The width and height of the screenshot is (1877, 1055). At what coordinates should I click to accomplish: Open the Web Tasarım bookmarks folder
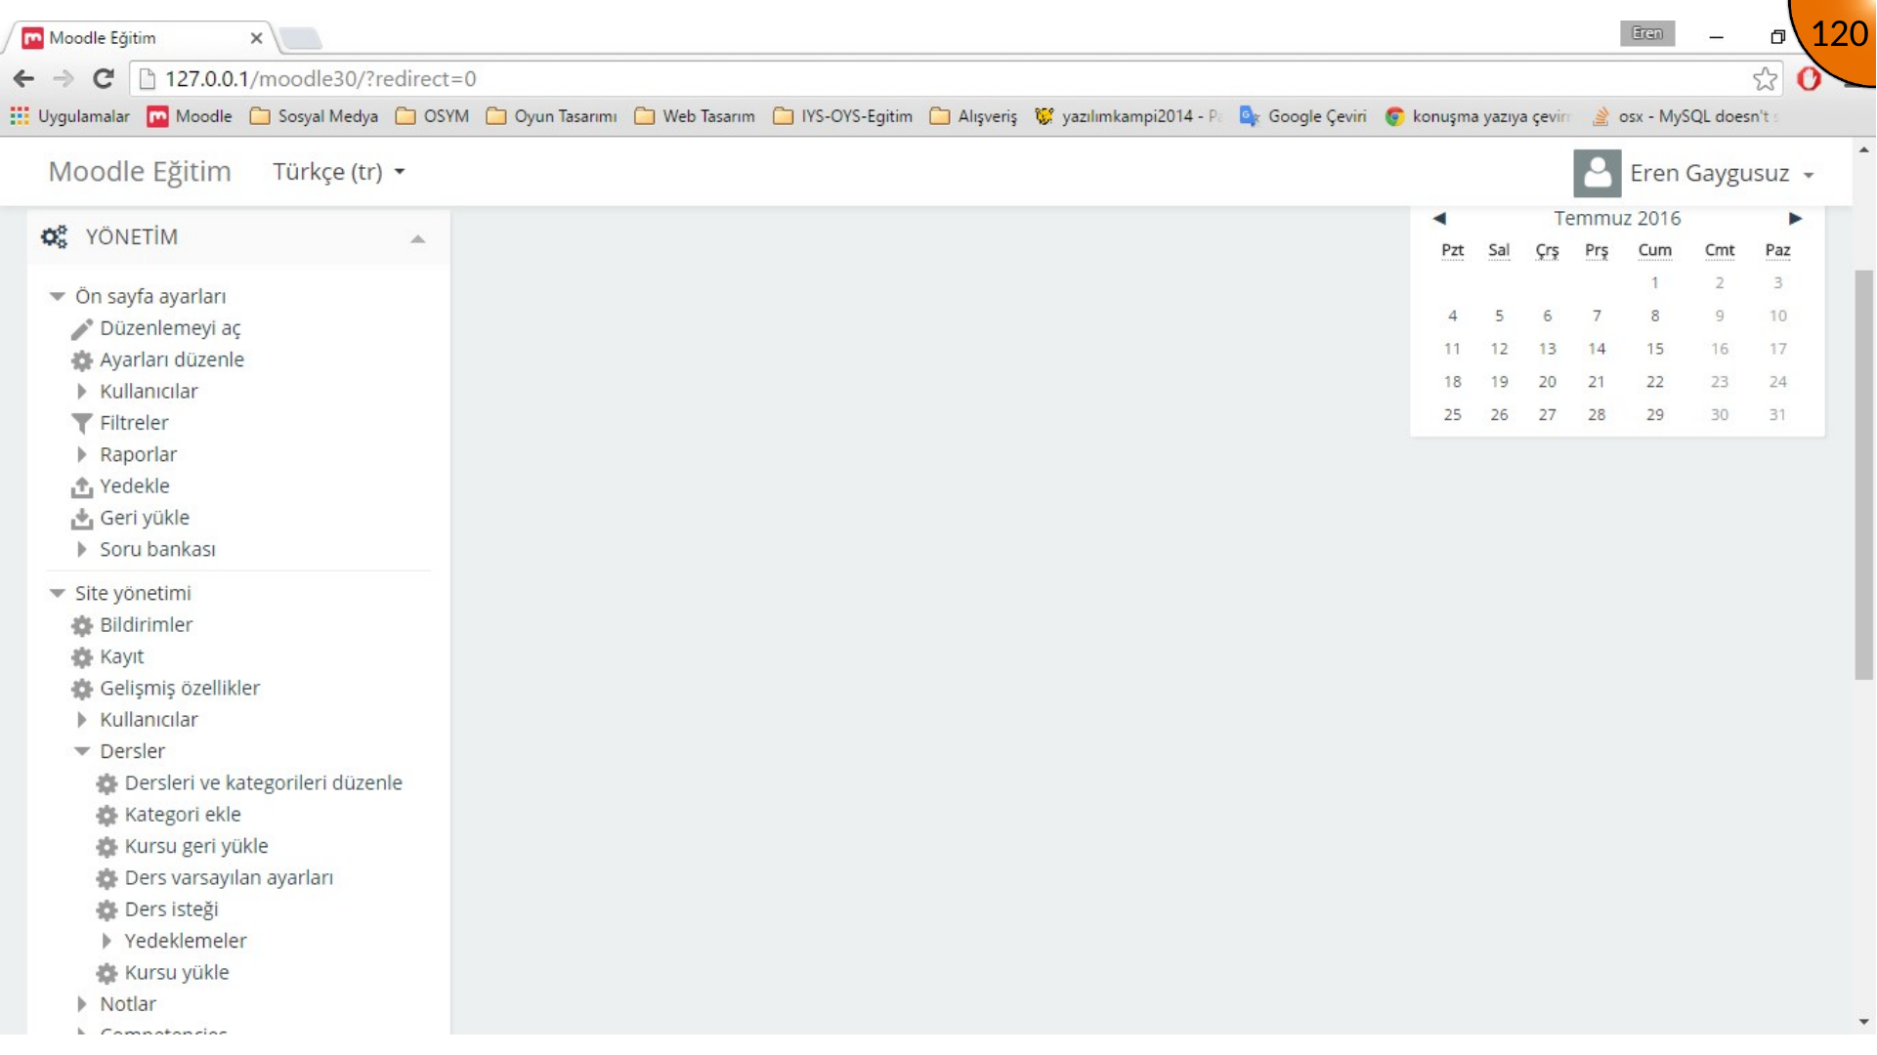point(695,116)
